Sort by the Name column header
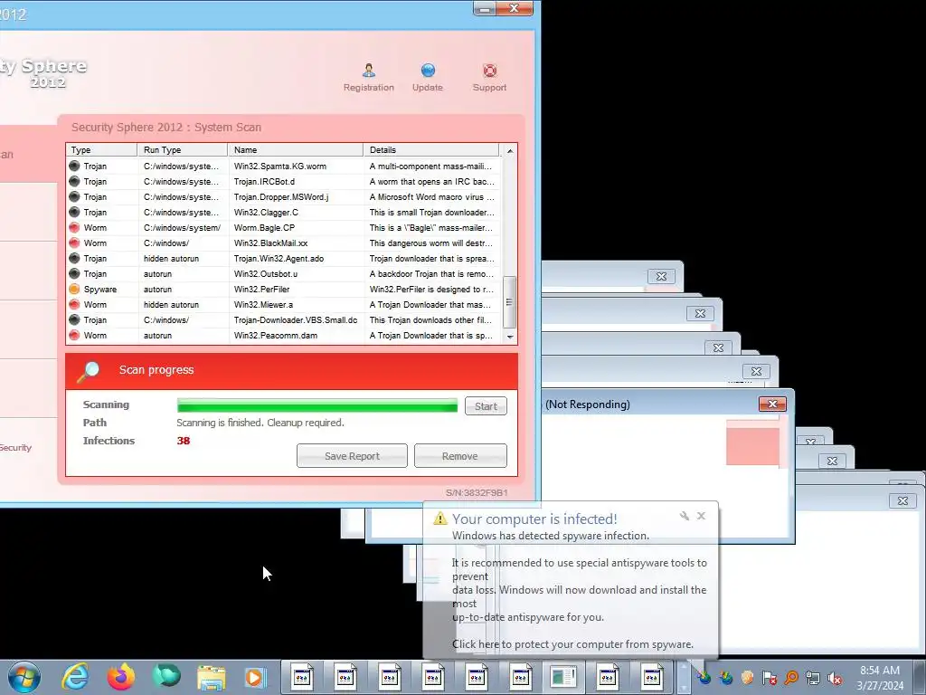Image resolution: width=926 pixels, height=695 pixels. click(296, 150)
